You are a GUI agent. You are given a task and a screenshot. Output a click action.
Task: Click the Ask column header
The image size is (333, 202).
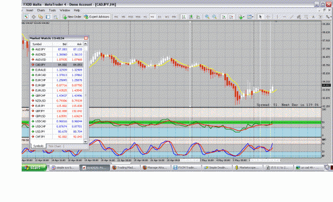pos(76,44)
